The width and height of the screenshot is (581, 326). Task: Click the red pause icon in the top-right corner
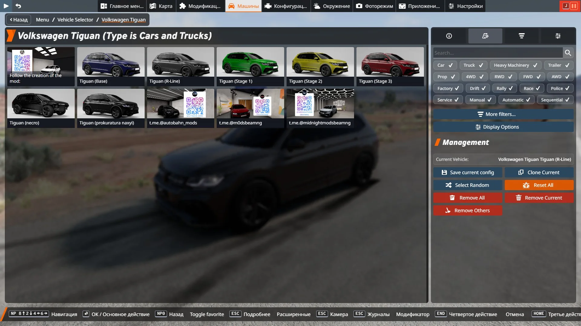pyautogui.click(x=574, y=6)
